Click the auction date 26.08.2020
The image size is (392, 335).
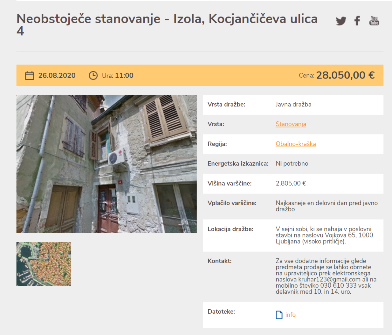point(57,75)
